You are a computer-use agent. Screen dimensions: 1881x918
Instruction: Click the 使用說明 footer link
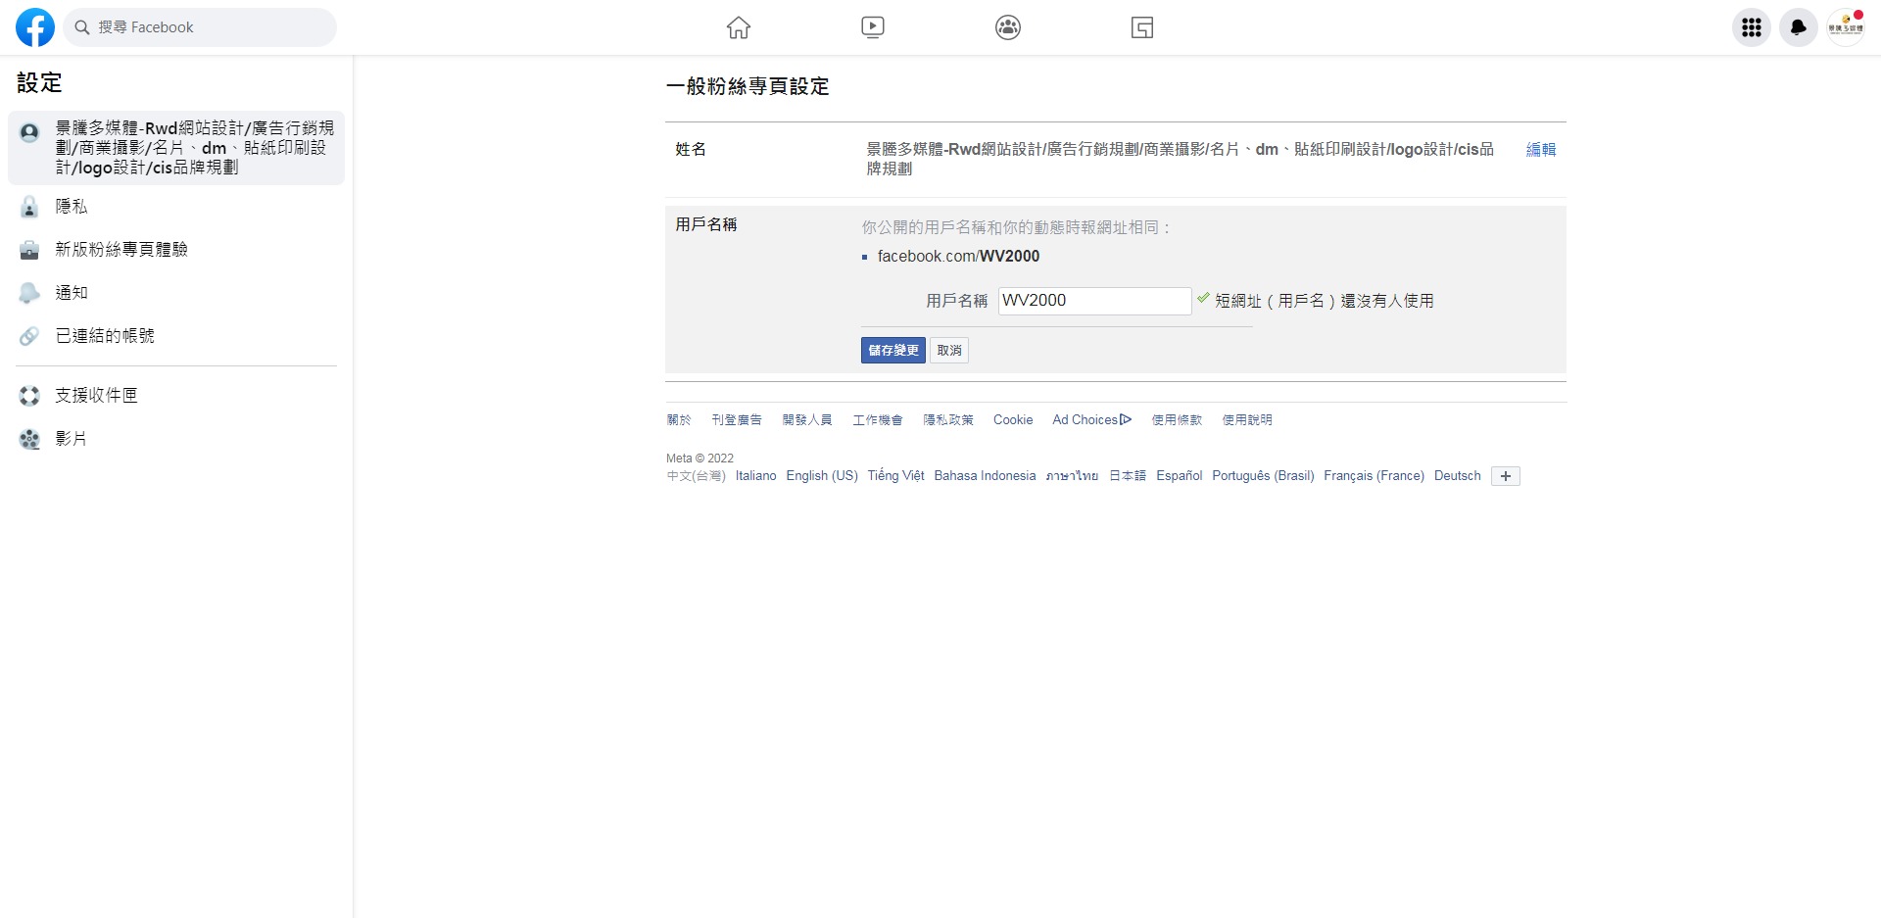(x=1246, y=420)
